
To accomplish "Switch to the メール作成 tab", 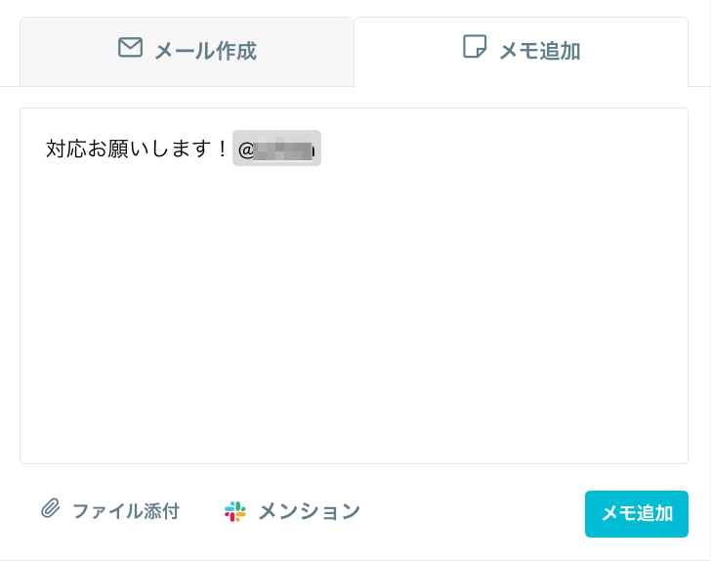I will click(x=187, y=51).
